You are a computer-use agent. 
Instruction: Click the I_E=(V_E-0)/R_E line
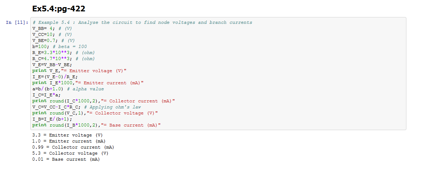click(x=55, y=77)
